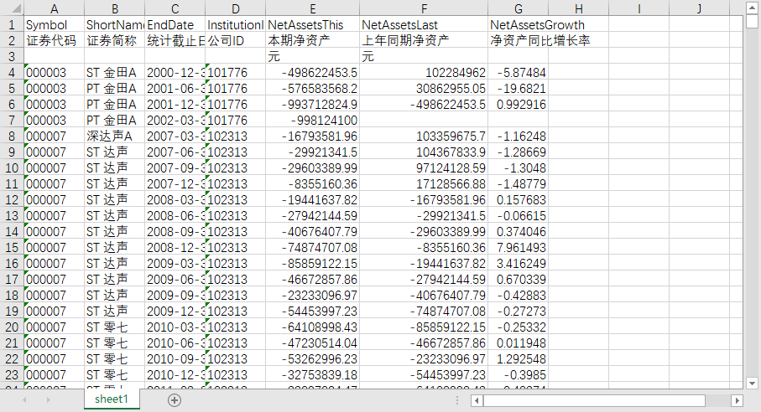Select column H header

click(579, 8)
